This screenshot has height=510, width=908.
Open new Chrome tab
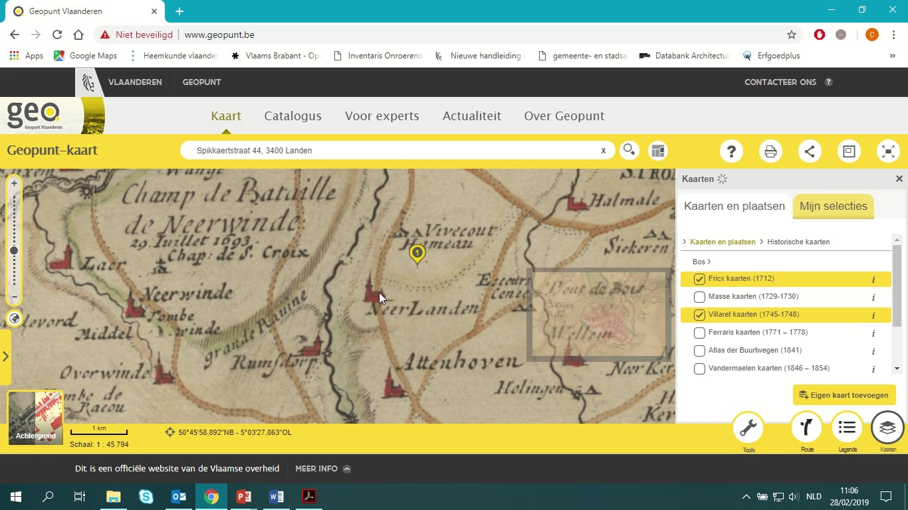coord(179,11)
